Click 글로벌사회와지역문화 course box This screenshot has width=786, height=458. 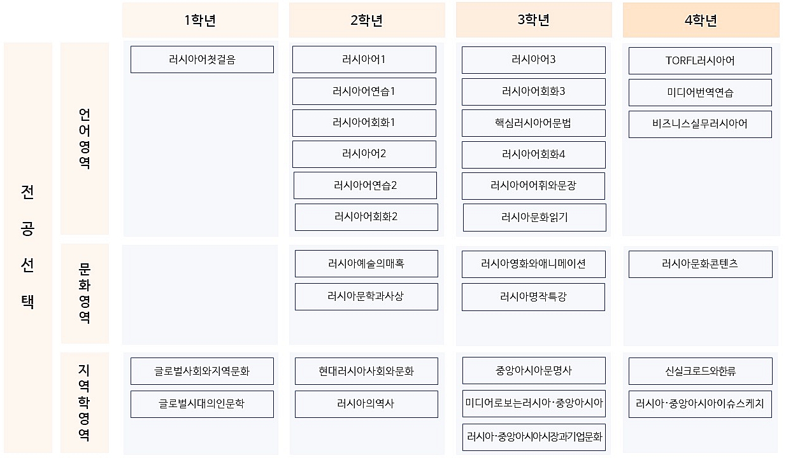[202, 371]
